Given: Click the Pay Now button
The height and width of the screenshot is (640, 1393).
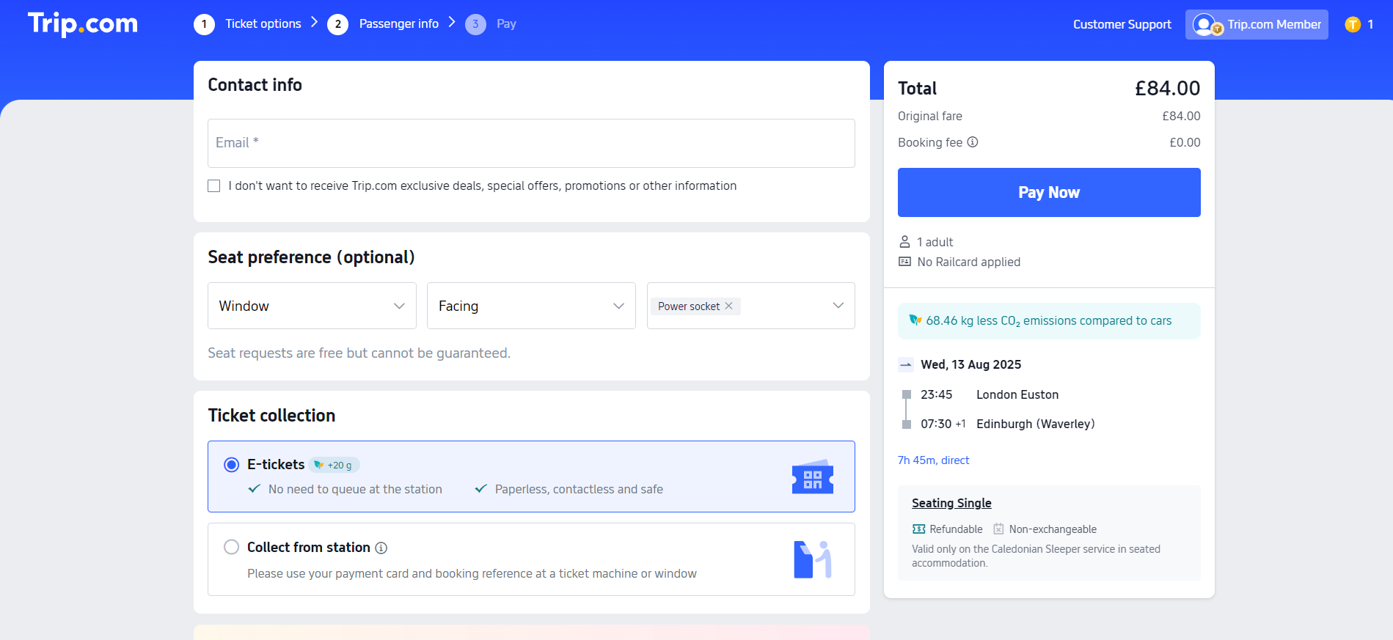Looking at the screenshot, I should (1049, 192).
